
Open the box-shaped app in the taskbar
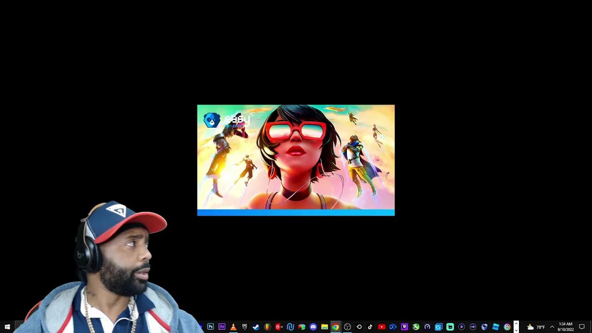coord(484,327)
